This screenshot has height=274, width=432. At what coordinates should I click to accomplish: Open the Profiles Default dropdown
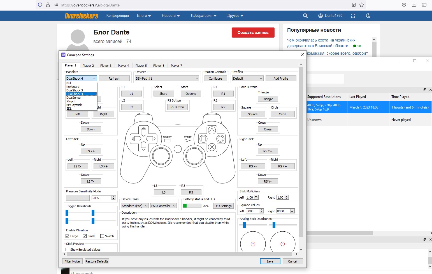tap(248, 79)
